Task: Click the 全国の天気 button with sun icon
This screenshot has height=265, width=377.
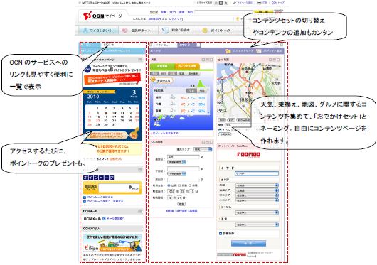Action: tap(161, 80)
